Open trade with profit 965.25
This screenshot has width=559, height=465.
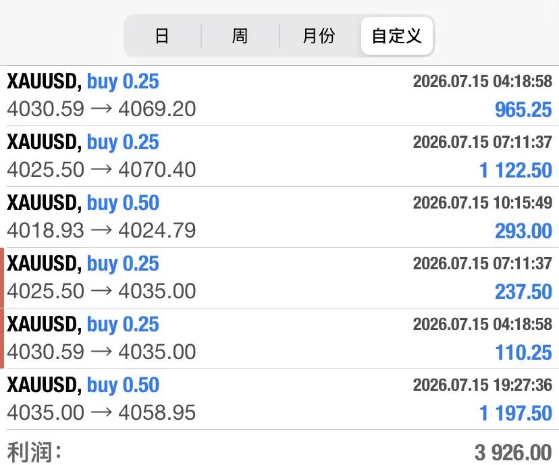pos(279,96)
